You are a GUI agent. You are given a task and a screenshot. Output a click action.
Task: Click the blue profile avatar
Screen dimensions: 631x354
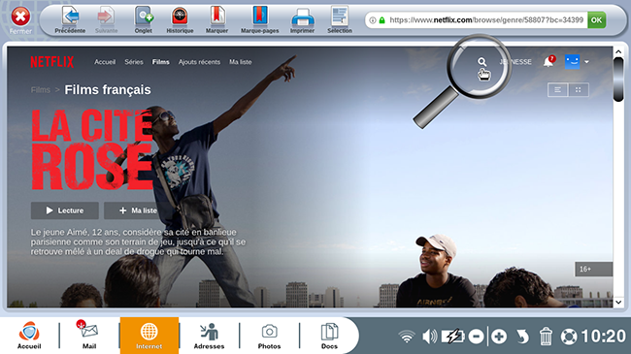click(x=572, y=61)
